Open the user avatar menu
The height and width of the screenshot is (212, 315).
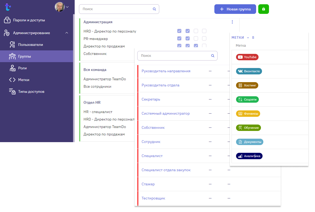[59, 7]
